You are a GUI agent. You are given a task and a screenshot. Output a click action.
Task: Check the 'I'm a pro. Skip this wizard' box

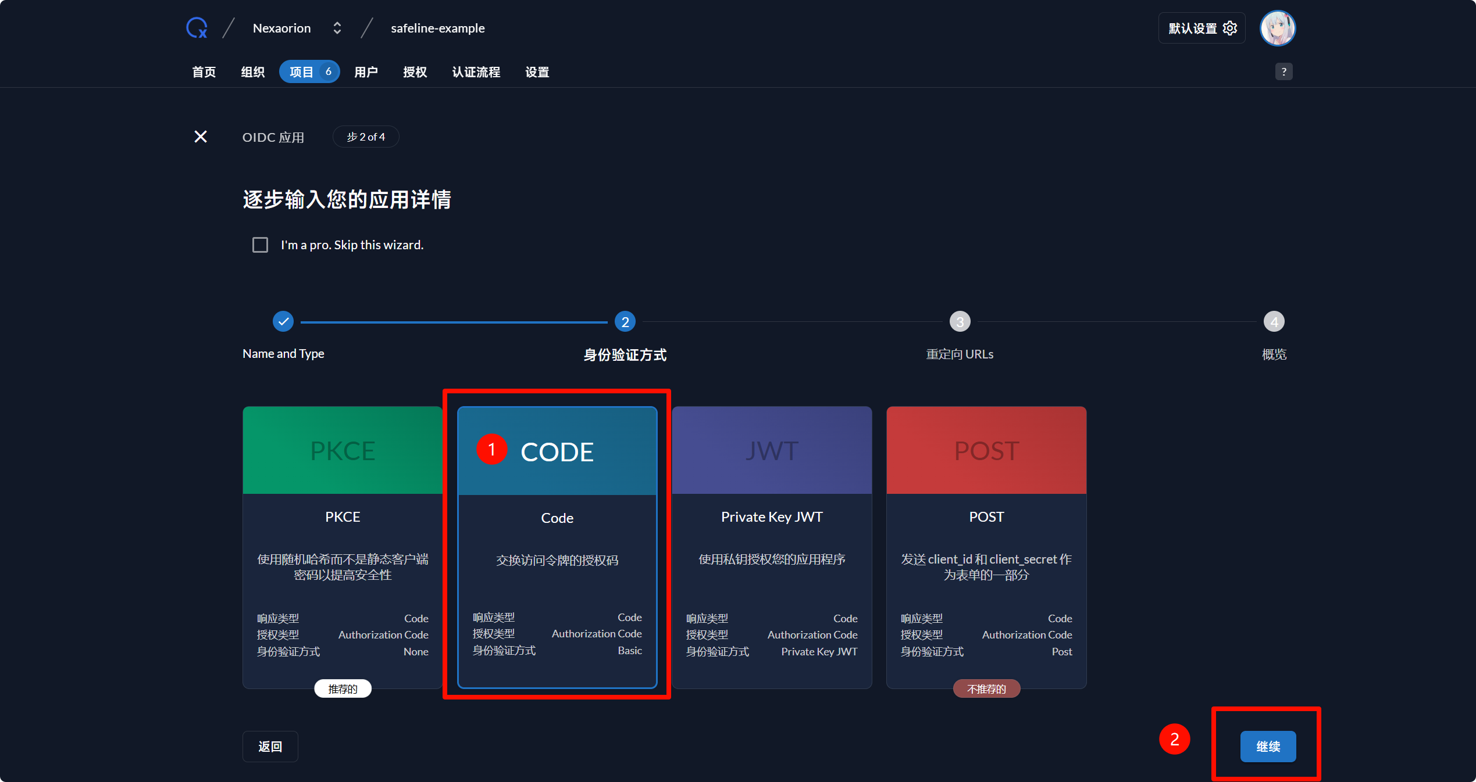(260, 245)
